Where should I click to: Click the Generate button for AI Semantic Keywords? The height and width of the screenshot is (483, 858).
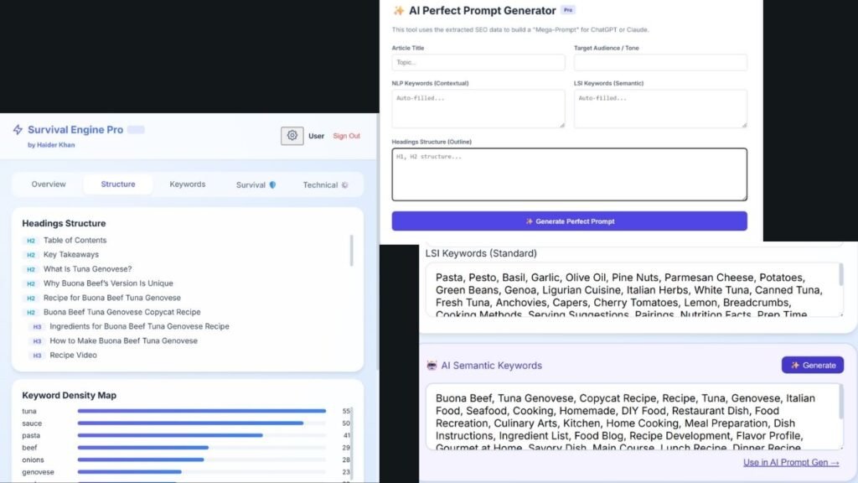[x=812, y=365]
